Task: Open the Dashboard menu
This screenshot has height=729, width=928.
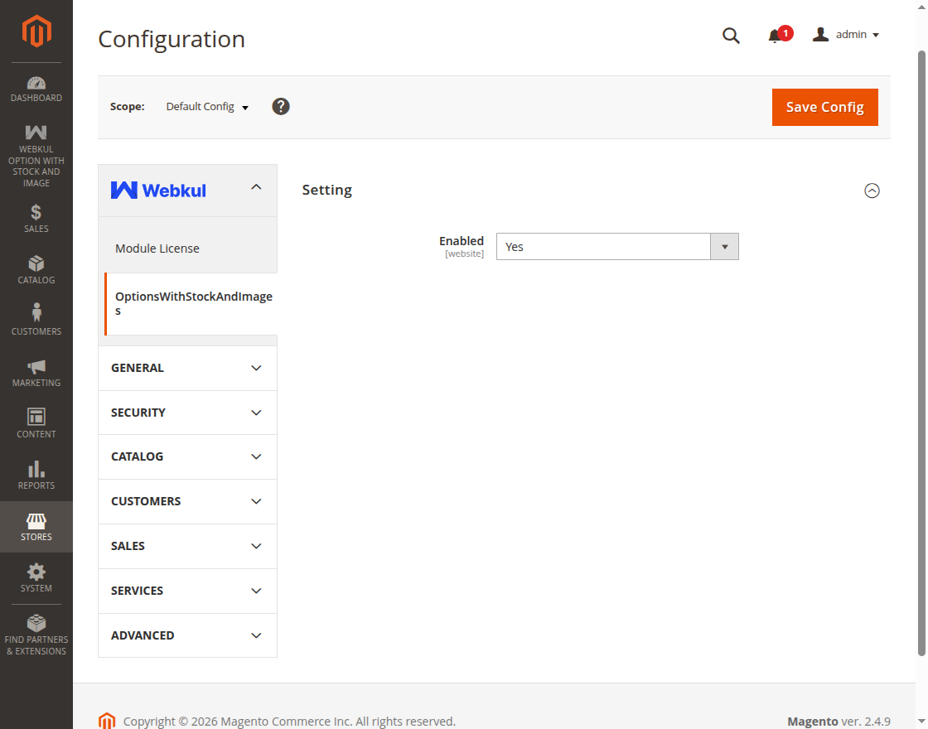Action: click(36, 89)
